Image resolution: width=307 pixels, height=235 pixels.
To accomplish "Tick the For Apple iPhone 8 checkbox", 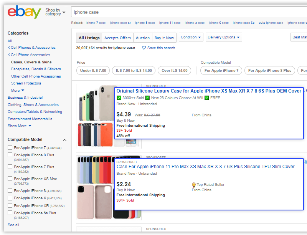I will tap(10, 190).
